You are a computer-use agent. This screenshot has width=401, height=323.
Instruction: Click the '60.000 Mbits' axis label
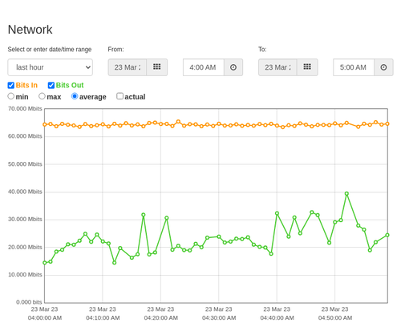pos(25,136)
